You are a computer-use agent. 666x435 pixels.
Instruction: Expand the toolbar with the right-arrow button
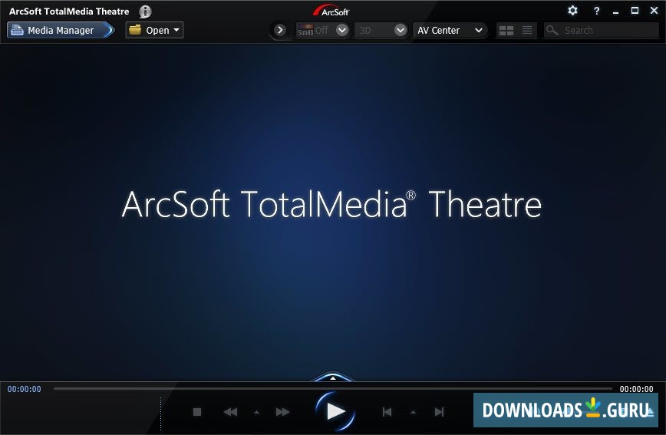click(x=279, y=30)
